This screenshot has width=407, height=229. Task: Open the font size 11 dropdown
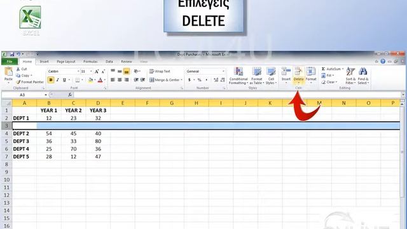pyautogui.click(x=91, y=71)
